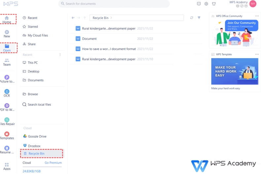Screen dimensions: 261x174
Task: Launch the PDF to Word converter
Action: (x=7, y=107)
